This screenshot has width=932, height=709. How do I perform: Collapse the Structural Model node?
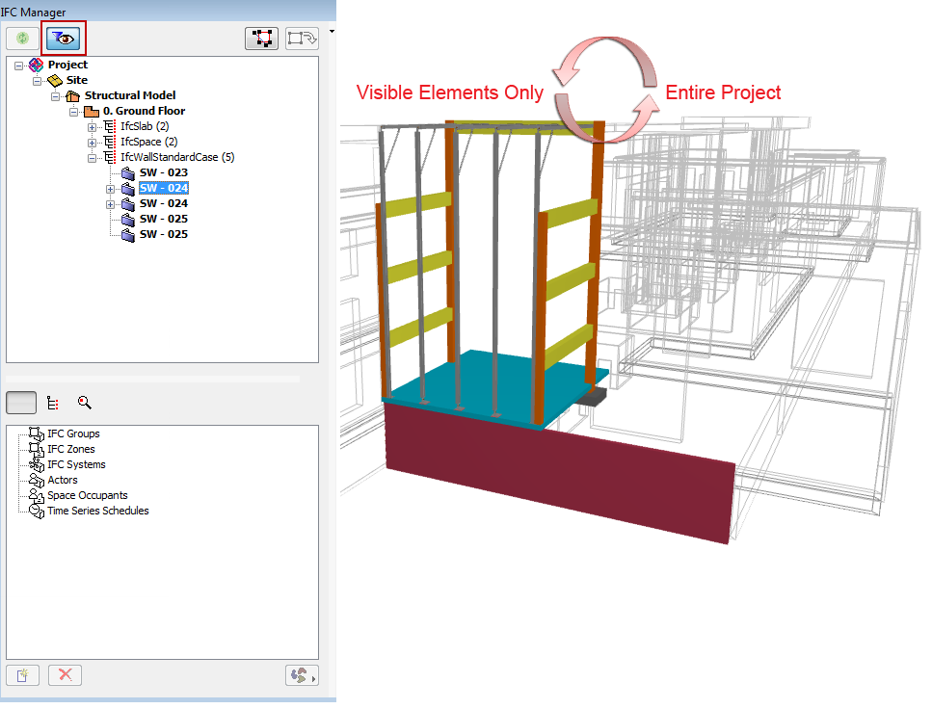55,96
